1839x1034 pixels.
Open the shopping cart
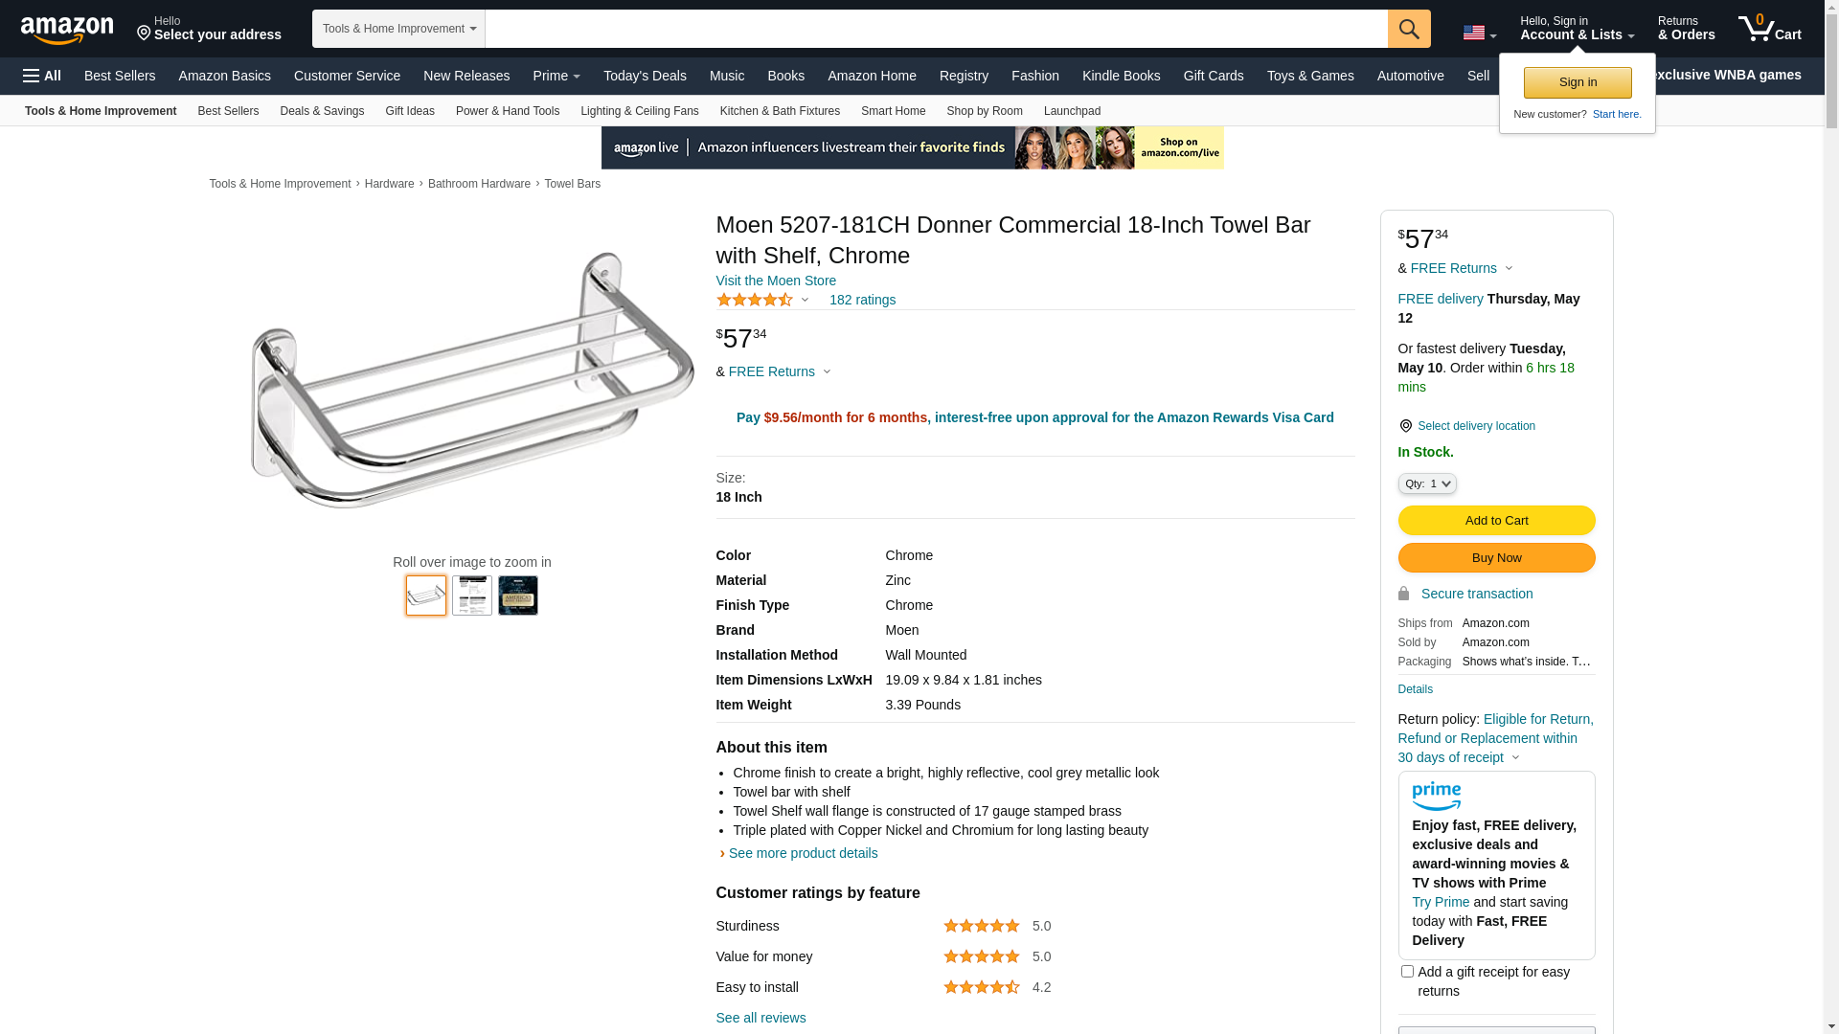(x=1769, y=29)
